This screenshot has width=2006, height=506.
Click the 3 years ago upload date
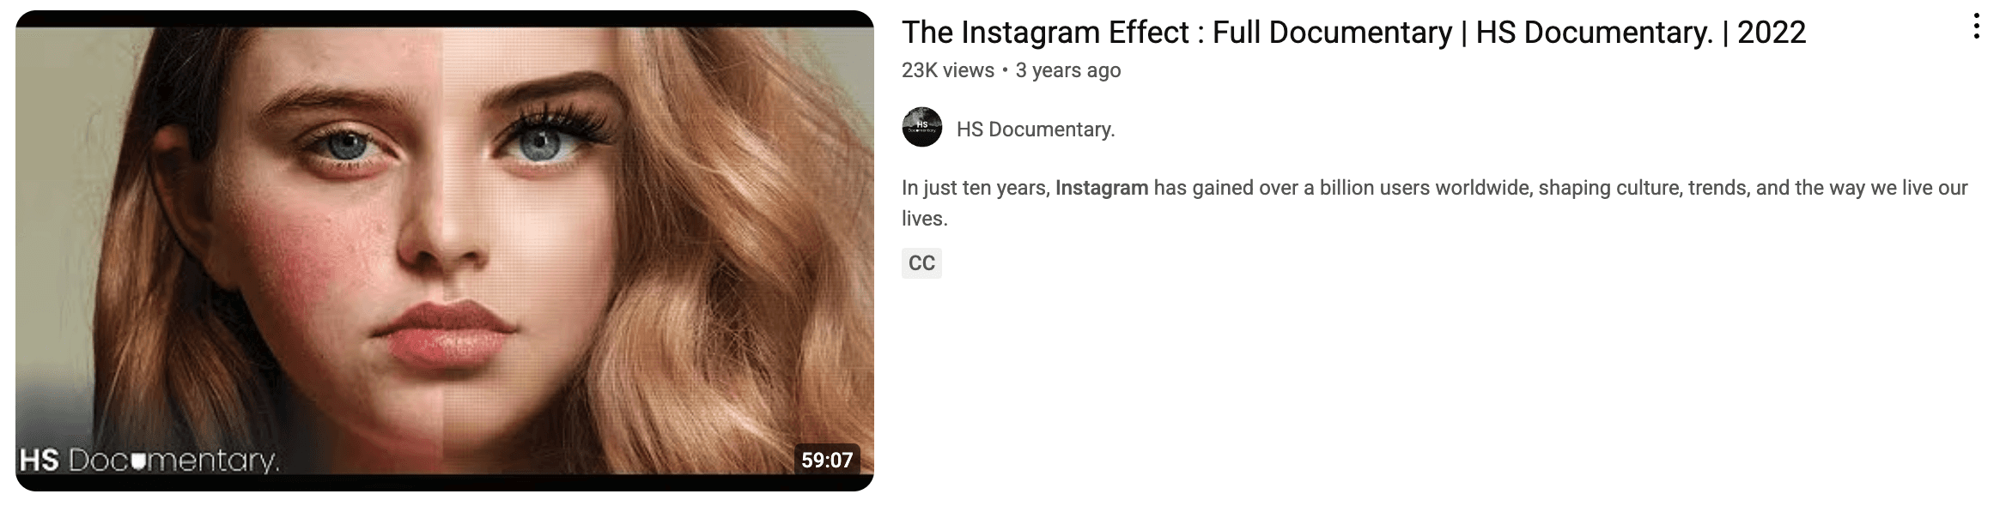(x=1067, y=70)
